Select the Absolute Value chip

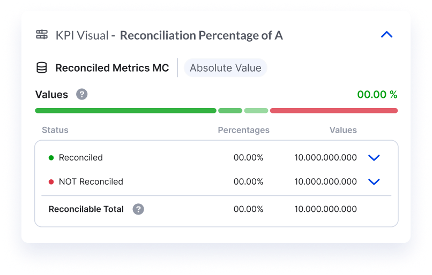coord(225,68)
